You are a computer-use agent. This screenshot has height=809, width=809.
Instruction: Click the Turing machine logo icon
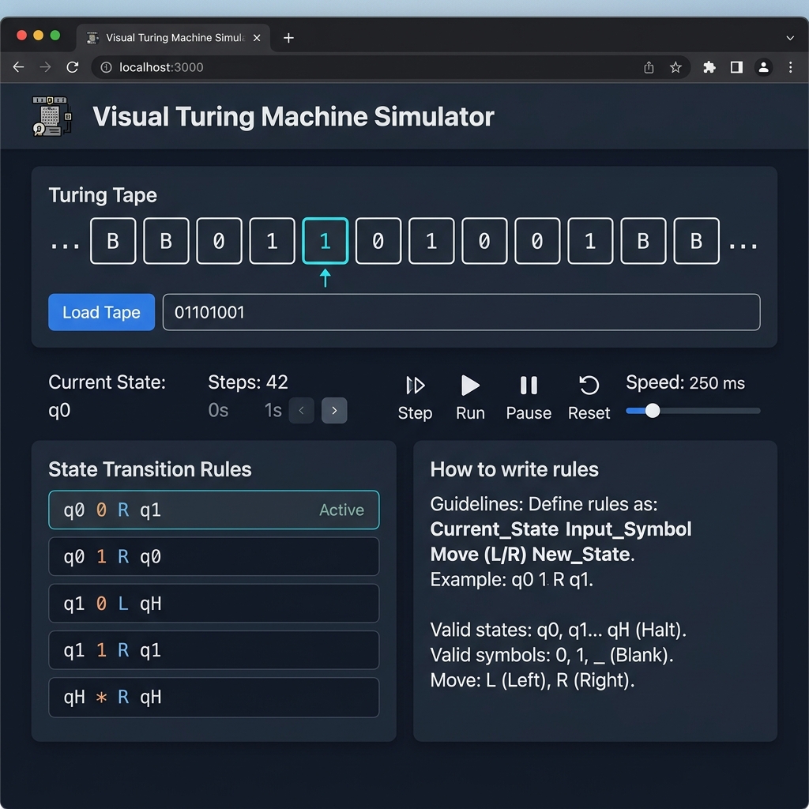click(x=51, y=116)
